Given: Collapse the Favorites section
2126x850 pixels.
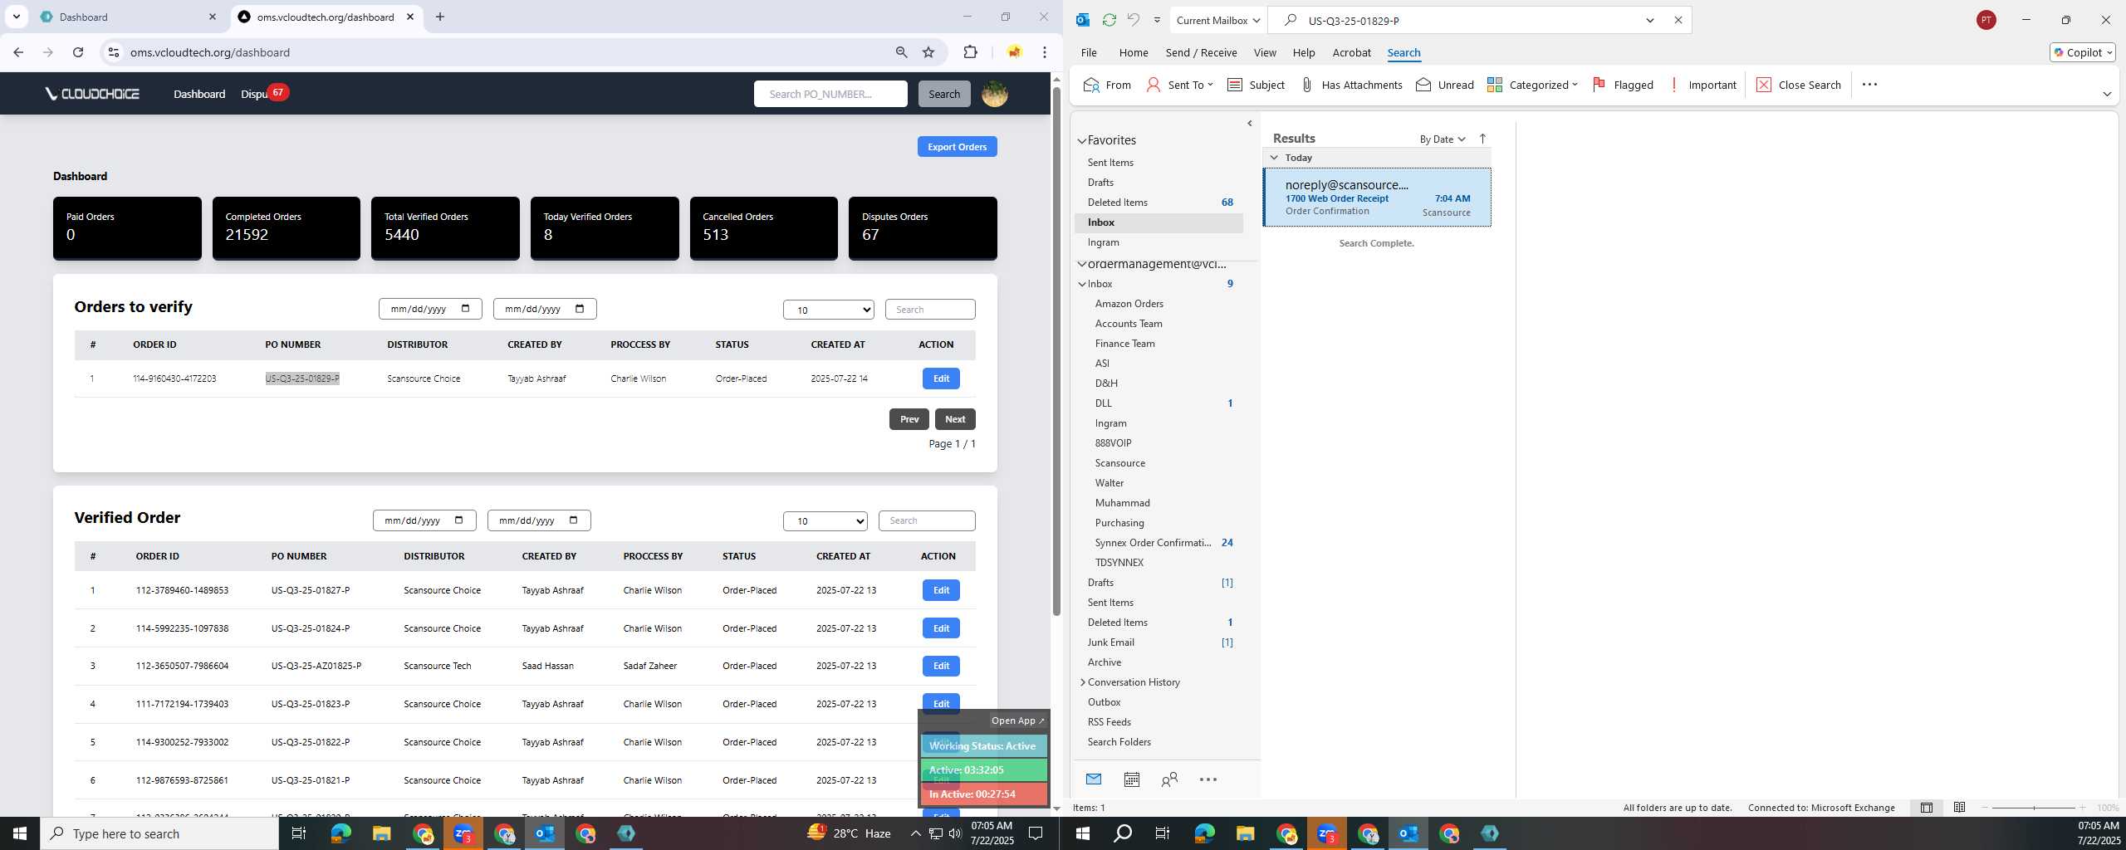Looking at the screenshot, I should point(1082,141).
